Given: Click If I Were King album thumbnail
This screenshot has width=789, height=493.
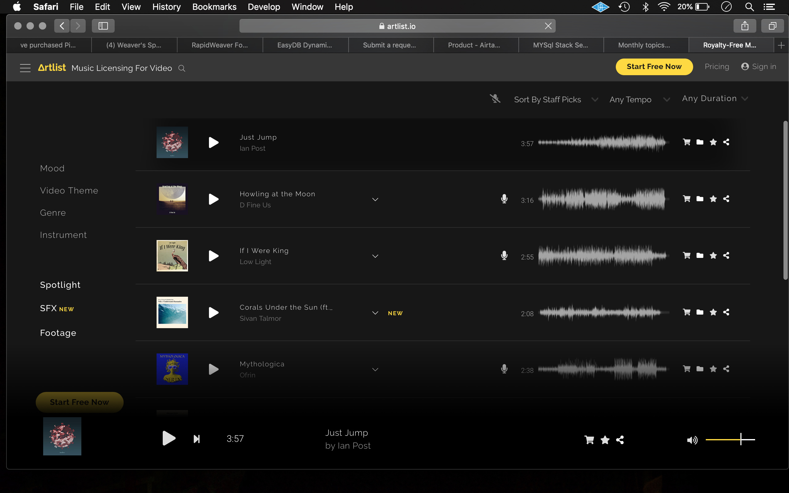Looking at the screenshot, I should point(172,256).
